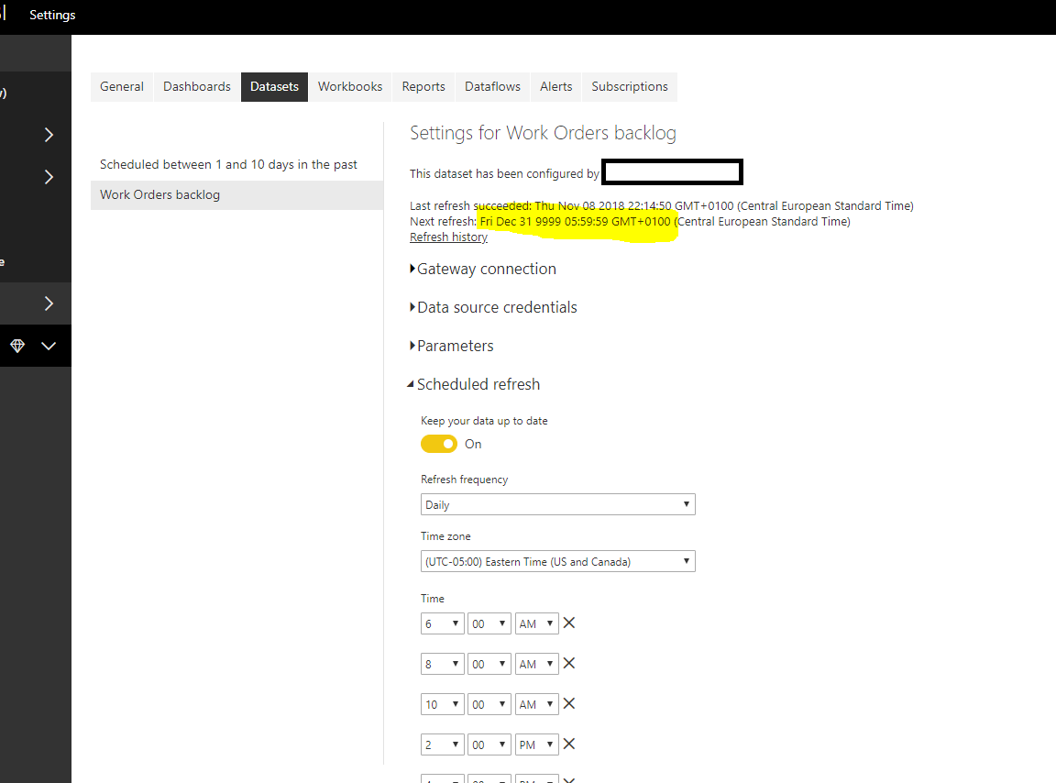The image size is (1056, 783).
Task: Select Work Orders backlog dataset
Action: click(237, 194)
